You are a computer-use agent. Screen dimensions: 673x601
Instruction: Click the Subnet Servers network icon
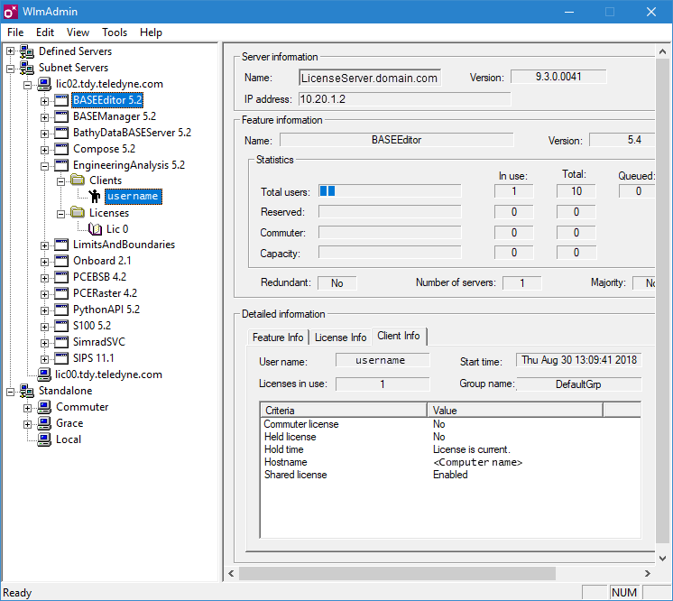(27, 68)
